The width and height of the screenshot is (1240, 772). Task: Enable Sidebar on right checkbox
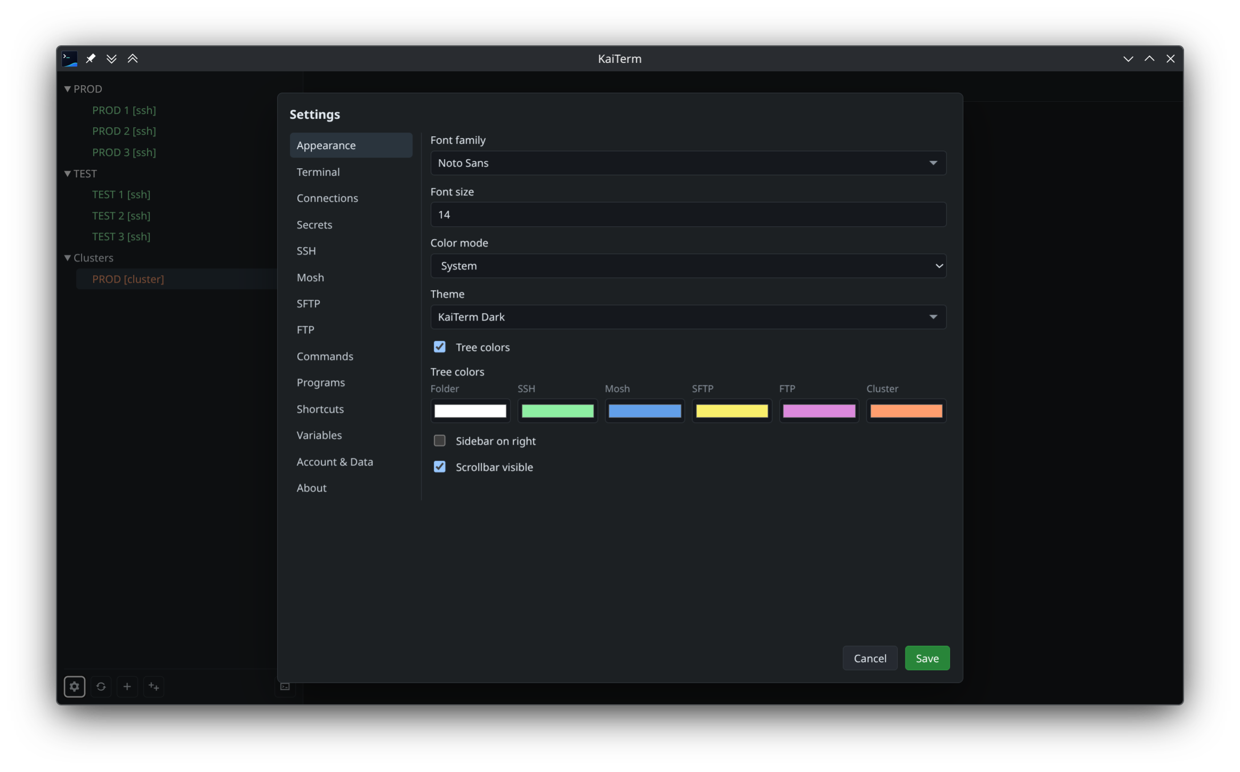440,441
